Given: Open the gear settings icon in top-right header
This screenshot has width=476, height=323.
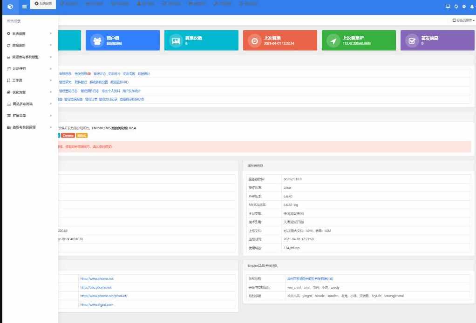Looking at the screenshot, I should point(464,7).
